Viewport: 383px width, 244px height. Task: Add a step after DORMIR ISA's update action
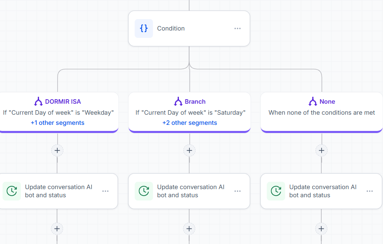tap(57, 229)
